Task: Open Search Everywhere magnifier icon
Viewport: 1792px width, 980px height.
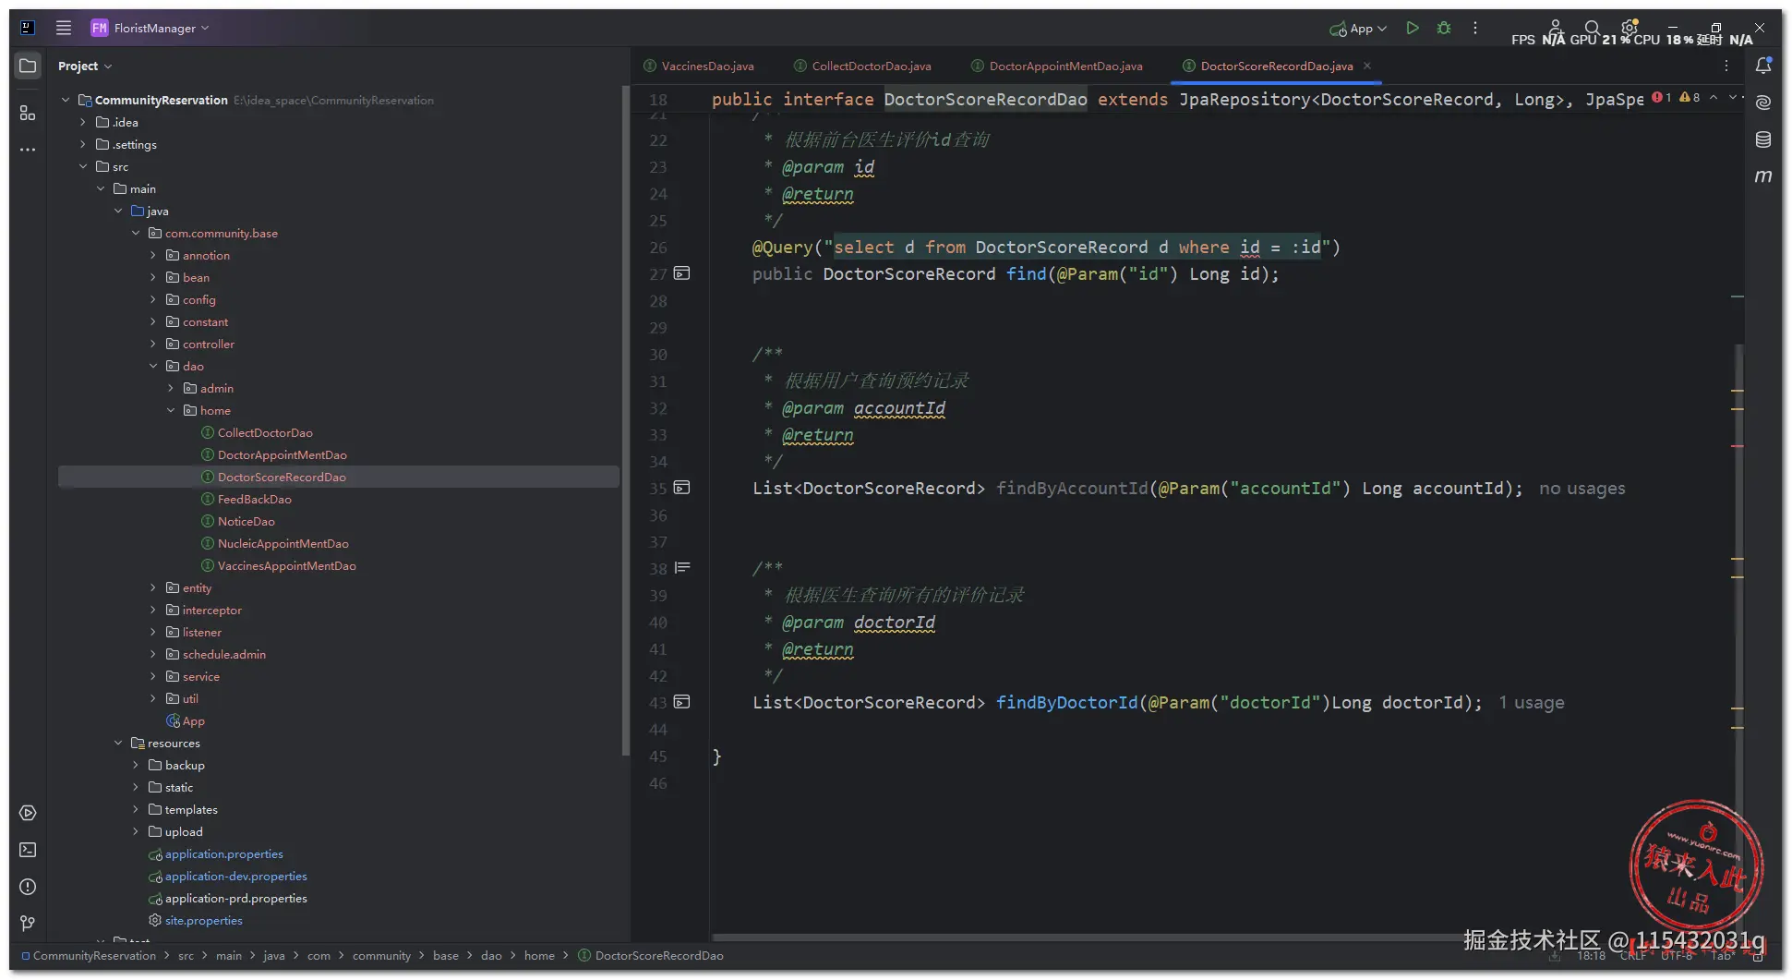Action: pyautogui.click(x=1592, y=28)
